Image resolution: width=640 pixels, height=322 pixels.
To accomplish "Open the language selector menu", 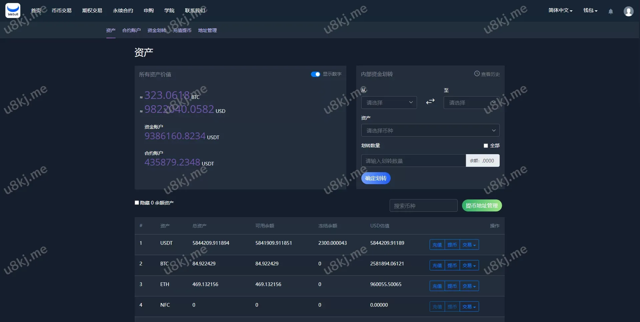I will [x=560, y=11].
